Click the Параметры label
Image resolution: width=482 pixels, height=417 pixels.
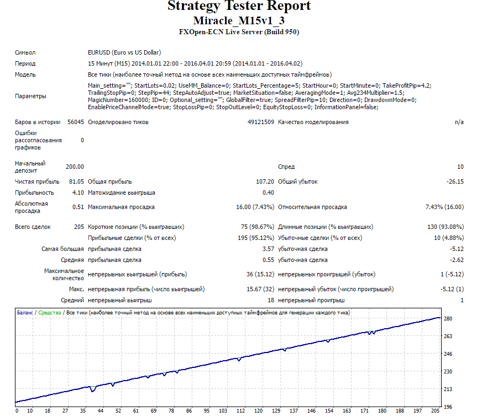pos(30,97)
